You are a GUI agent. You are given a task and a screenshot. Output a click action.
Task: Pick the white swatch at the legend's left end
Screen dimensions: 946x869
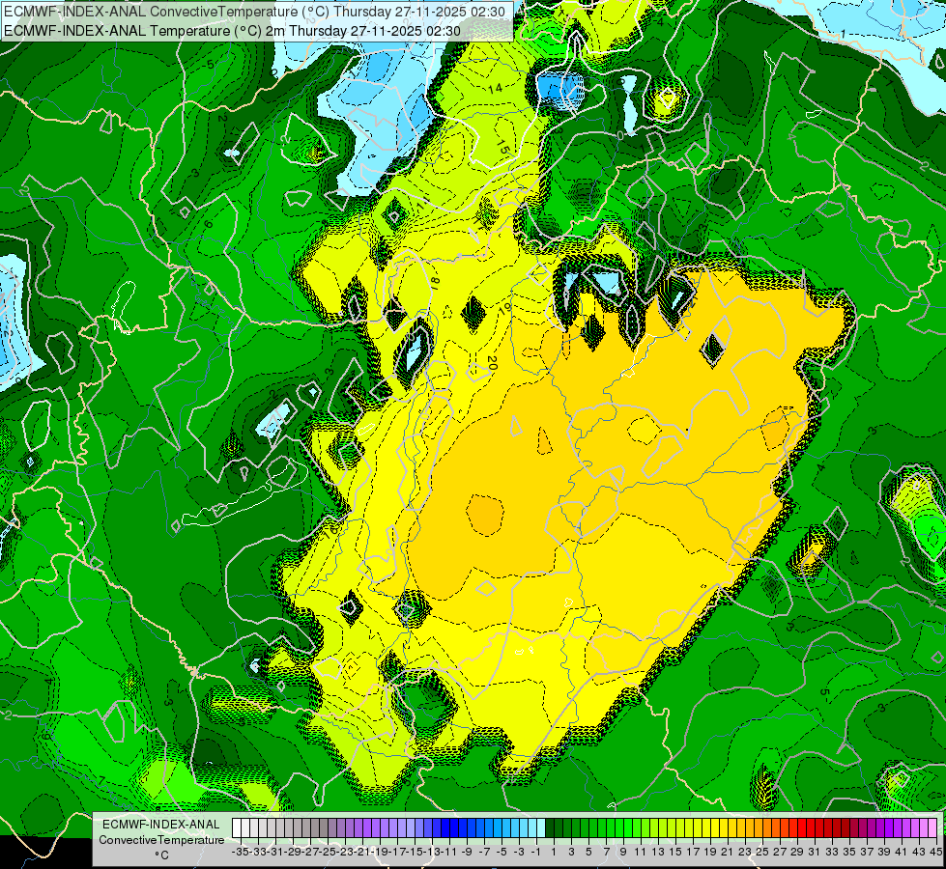pos(237,828)
